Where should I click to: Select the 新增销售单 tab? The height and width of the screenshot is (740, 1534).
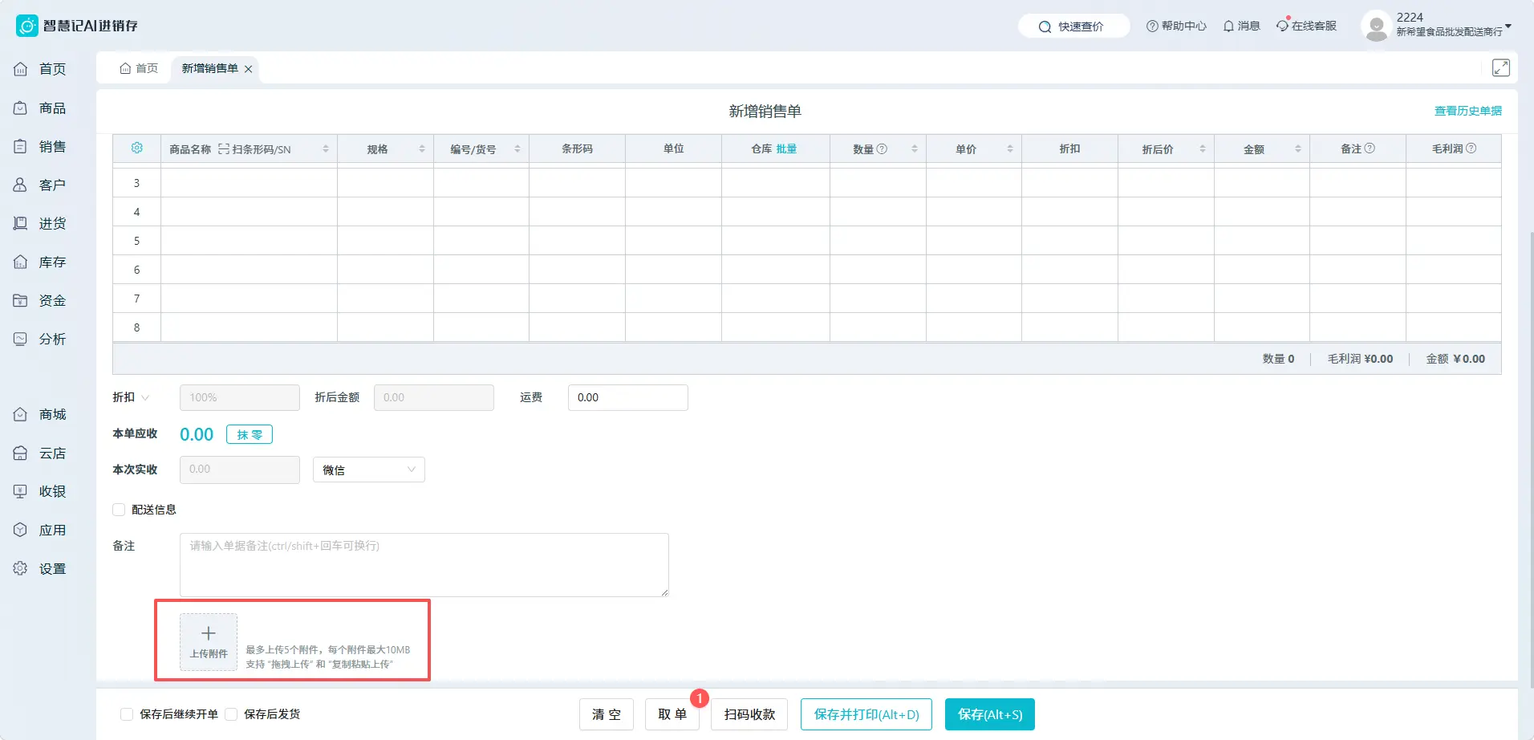pos(209,68)
